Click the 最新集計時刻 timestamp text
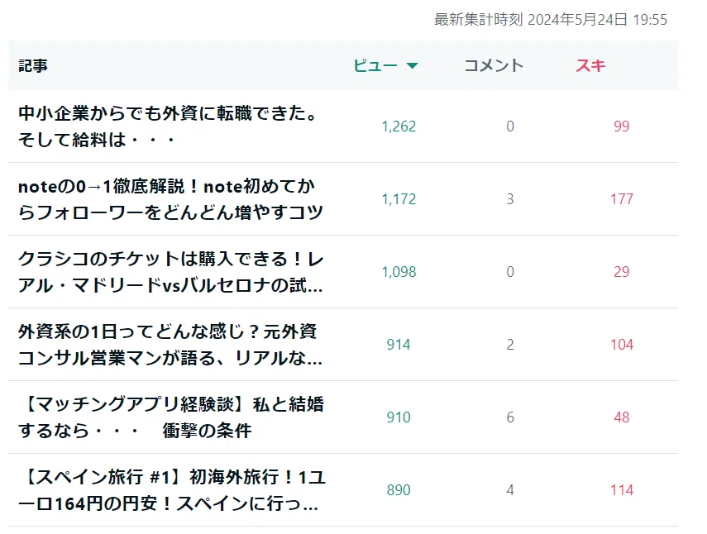 (551, 20)
